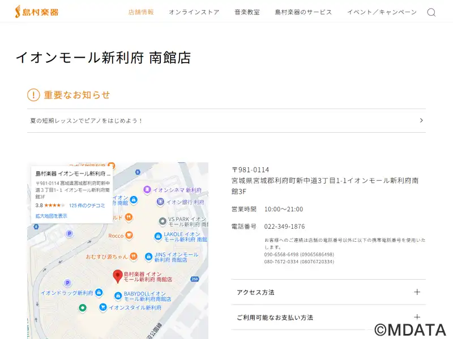Image resolution: width=453 pixels, height=339 pixels.
Task: Click the BABYDOLL shopping marker on map
Action: click(118, 295)
